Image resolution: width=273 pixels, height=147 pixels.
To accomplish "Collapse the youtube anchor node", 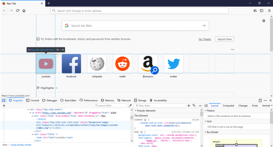I will (x=30, y=113).
